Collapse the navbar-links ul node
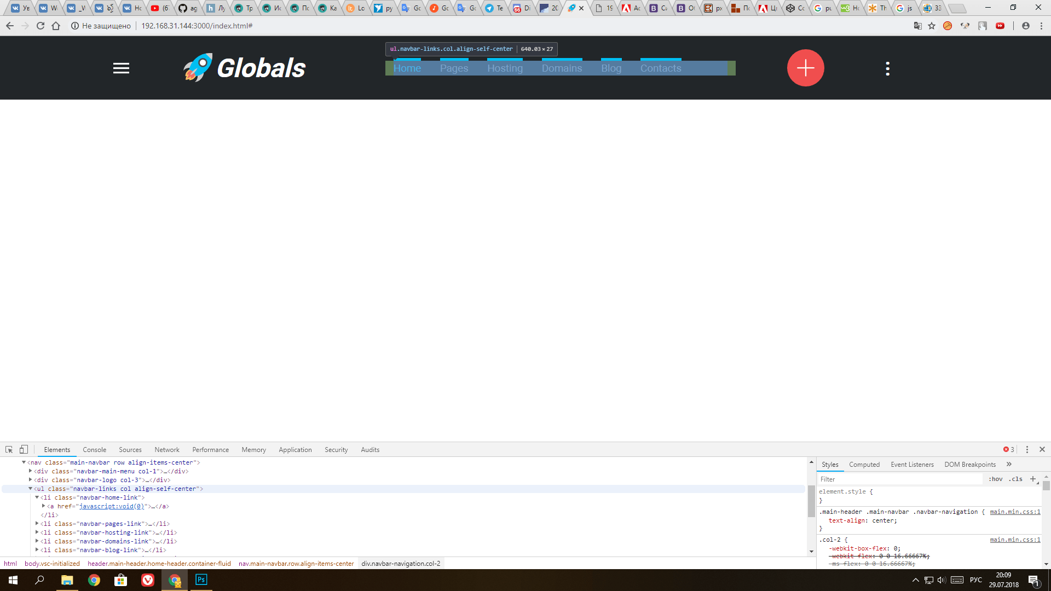The width and height of the screenshot is (1051, 591). pyautogui.click(x=31, y=489)
